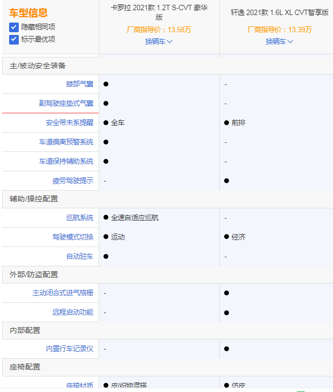The width and height of the screenshot is (333, 392).
Task: Click the 主/被动安全装备 section header
Action: point(38,66)
